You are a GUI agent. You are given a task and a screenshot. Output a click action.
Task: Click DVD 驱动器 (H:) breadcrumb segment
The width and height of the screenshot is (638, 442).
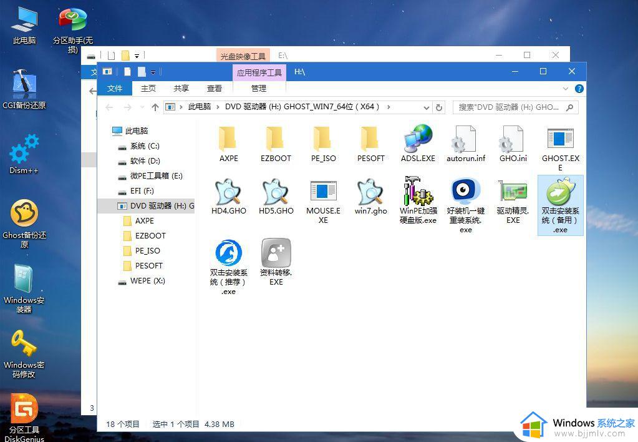(302, 107)
